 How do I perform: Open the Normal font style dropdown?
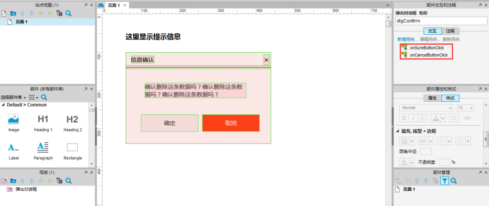426,108
